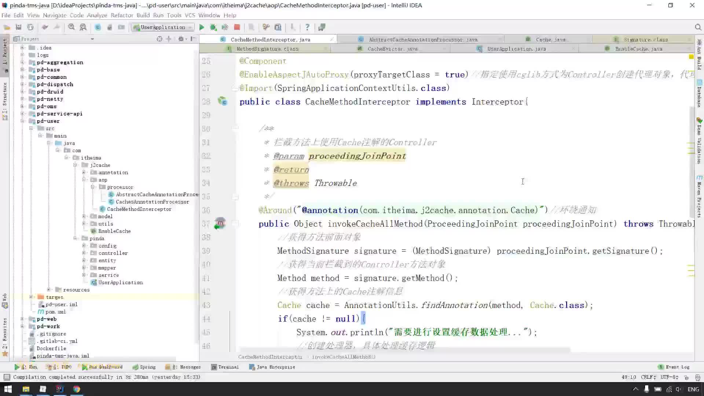The image size is (704, 396).
Task: Expand the pd-web module
Action: tap(22, 319)
